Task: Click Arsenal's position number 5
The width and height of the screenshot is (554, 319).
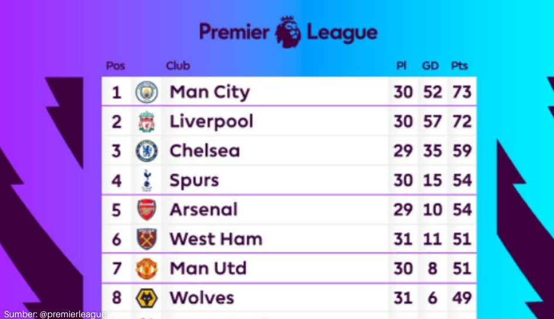Action: click(117, 210)
